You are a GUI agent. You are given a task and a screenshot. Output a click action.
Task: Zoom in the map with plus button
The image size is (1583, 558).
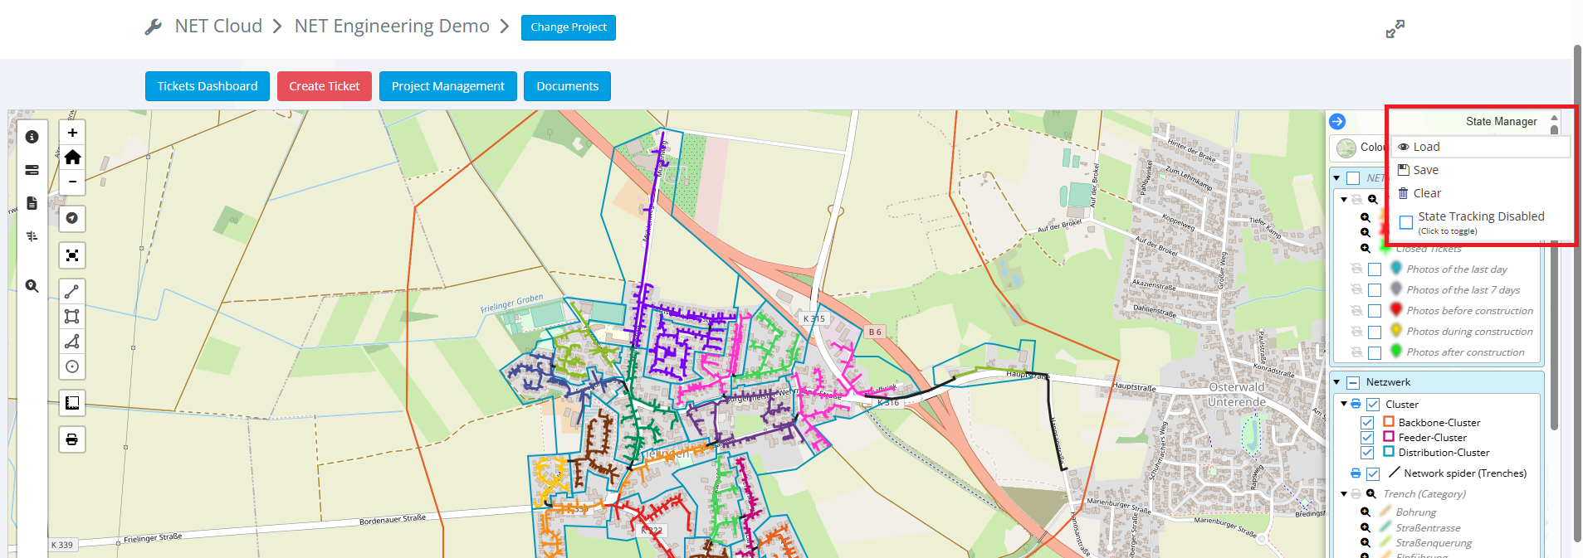pos(72,133)
